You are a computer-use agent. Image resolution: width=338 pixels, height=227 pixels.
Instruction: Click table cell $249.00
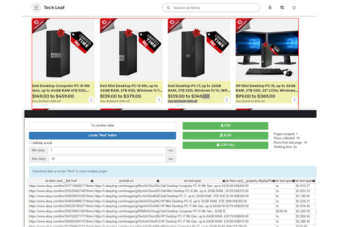pos(285,211)
